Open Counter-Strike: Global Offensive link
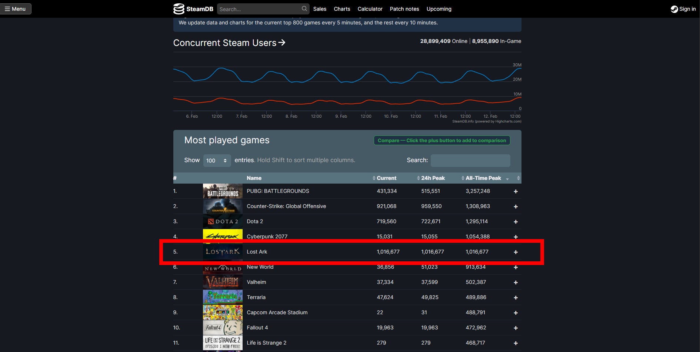This screenshot has height=352, width=700. click(286, 206)
